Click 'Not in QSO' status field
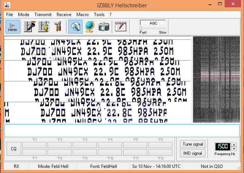Image resolution: width=244 pixels, height=173 pixels. [x=211, y=166]
